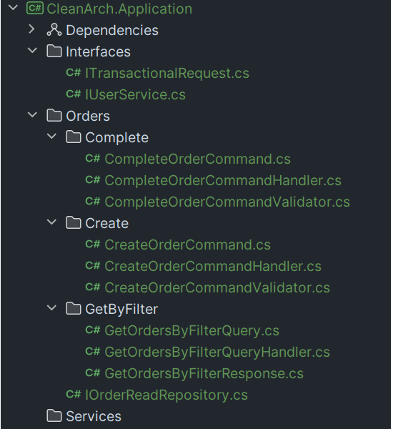Click the GetByFilter folder icon
This screenshot has height=429, width=393.
tap(74, 308)
